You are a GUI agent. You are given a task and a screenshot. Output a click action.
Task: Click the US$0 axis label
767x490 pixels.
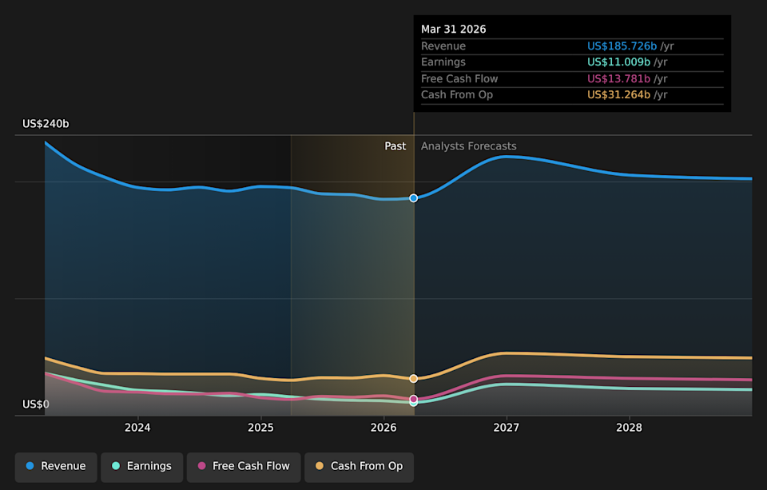36,404
